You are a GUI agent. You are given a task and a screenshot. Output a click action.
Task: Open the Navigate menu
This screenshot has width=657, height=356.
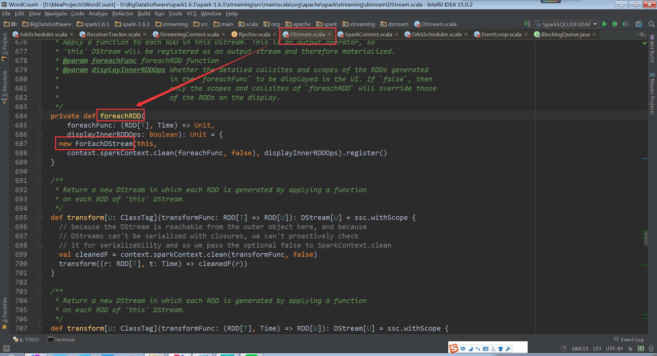[56, 13]
